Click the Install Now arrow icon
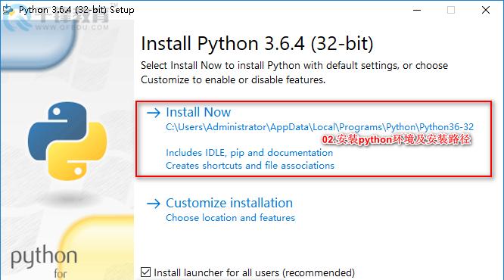 154,113
